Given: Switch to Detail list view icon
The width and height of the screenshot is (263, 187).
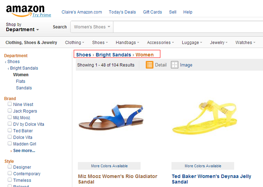Looking at the screenshot, I should (x=149, y=65).
